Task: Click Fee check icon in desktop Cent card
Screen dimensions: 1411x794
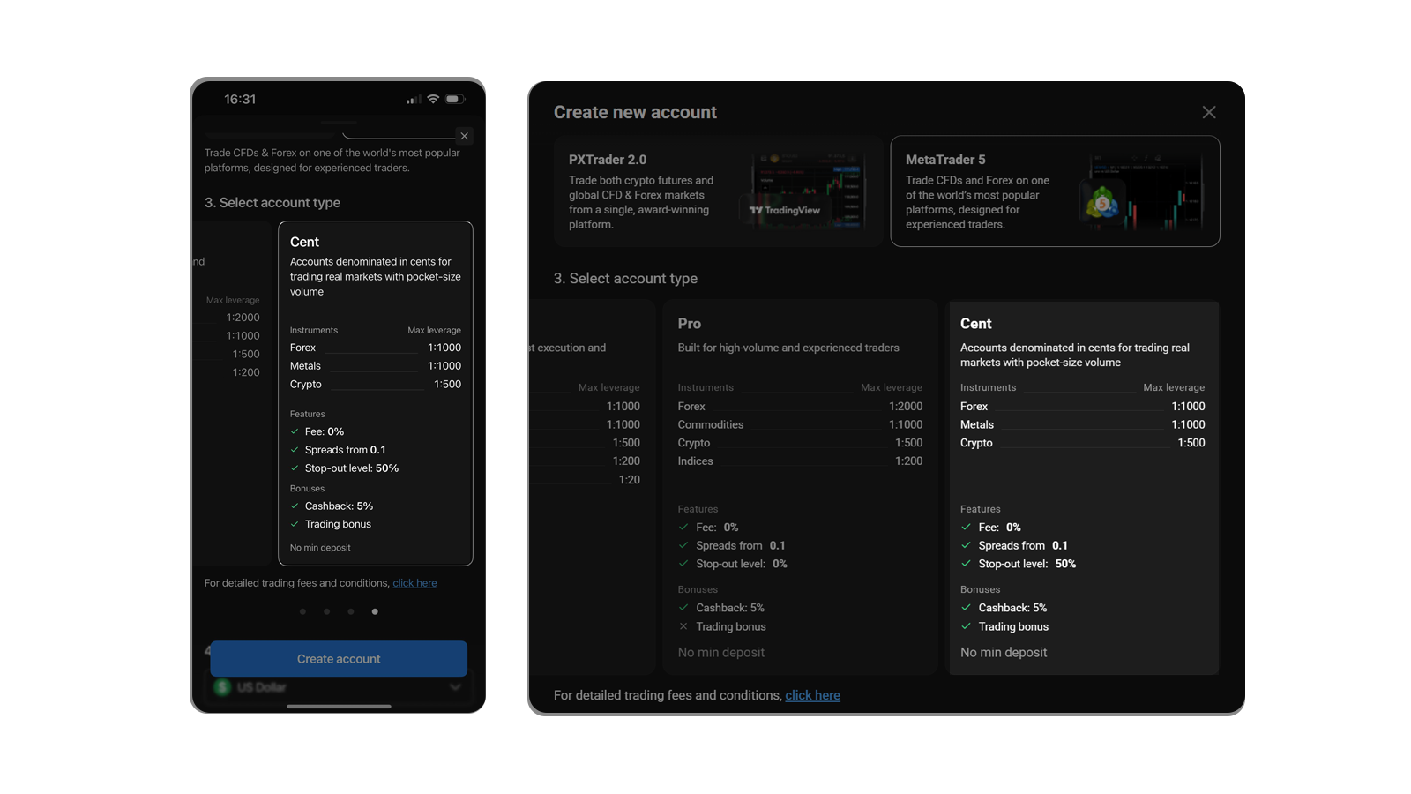Action: (966, 527)
